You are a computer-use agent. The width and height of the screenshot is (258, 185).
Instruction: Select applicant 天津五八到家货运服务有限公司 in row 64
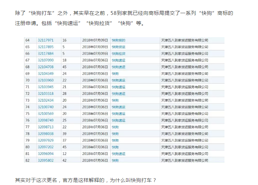185,40
